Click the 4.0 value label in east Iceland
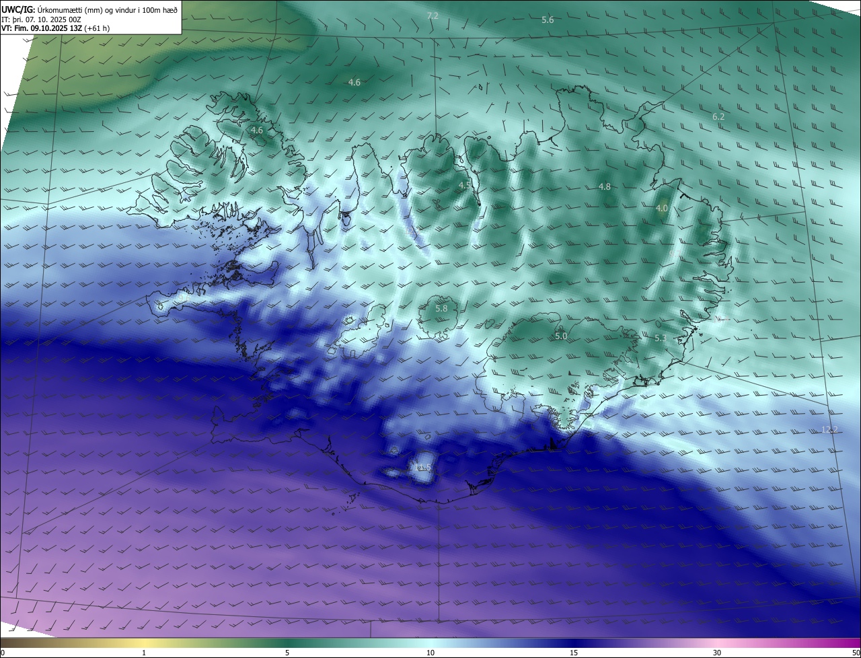The image size is (861, 658). pyautogui.click(x=662, y=209)
